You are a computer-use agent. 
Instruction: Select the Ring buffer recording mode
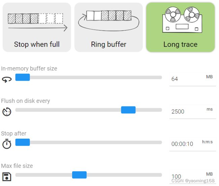tap(108, 27)
